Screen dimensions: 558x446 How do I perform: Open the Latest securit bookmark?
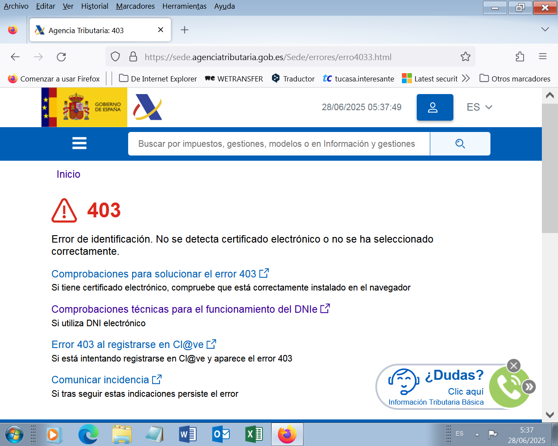point(430,79)
